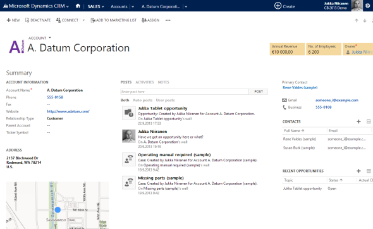
Task: Open Operating manual required (sample) post
Action: [174, 155]
